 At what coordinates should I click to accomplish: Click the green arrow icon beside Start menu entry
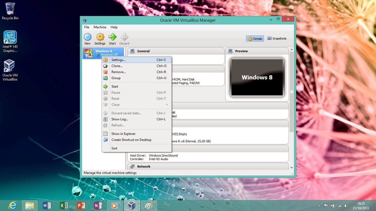(105, 87)
